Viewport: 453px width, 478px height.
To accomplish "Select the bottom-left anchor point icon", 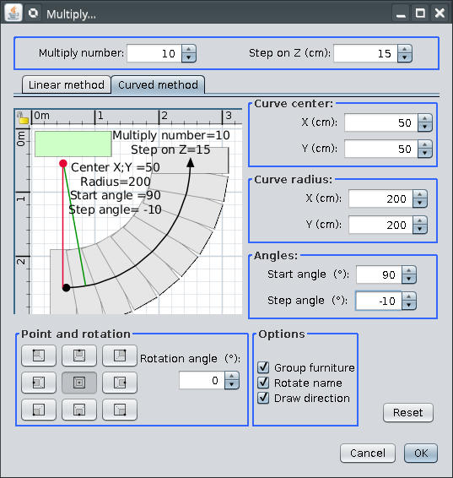I will pyautogui.click(x=39, y=410).
